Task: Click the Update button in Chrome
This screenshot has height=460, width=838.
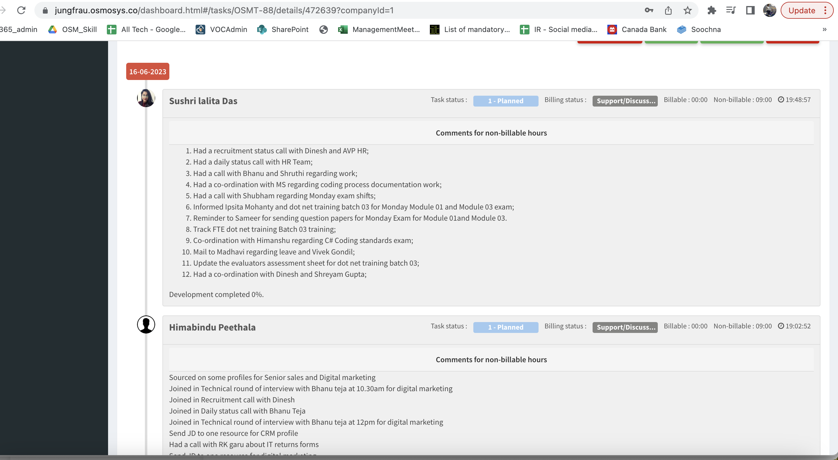Action: click(801, 10)
